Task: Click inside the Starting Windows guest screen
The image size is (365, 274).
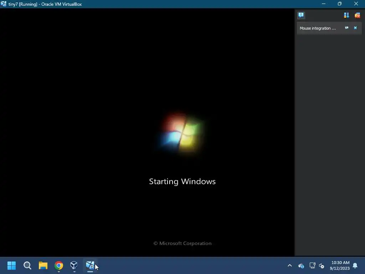Action: point(147,132)
